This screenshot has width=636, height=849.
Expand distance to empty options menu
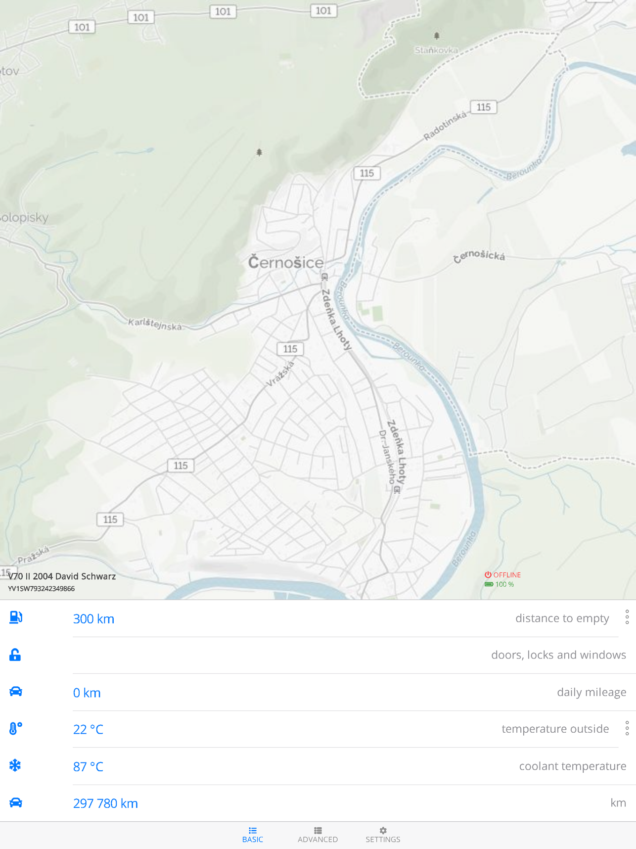(627, 617)
